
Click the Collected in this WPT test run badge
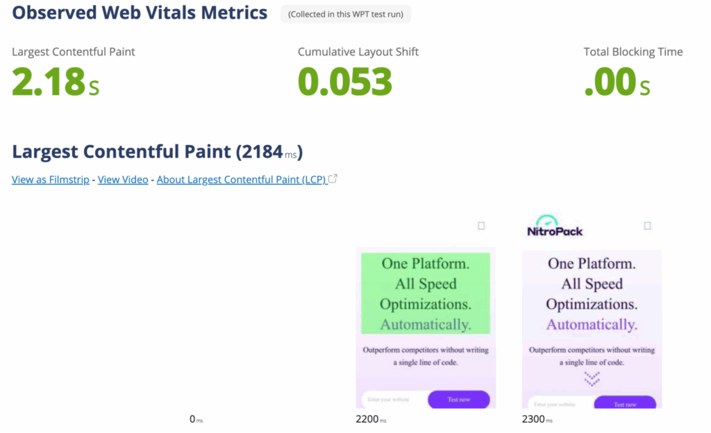(x=345, y=14)
